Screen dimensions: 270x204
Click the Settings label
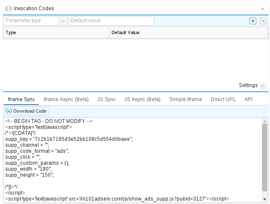[248, 85]
